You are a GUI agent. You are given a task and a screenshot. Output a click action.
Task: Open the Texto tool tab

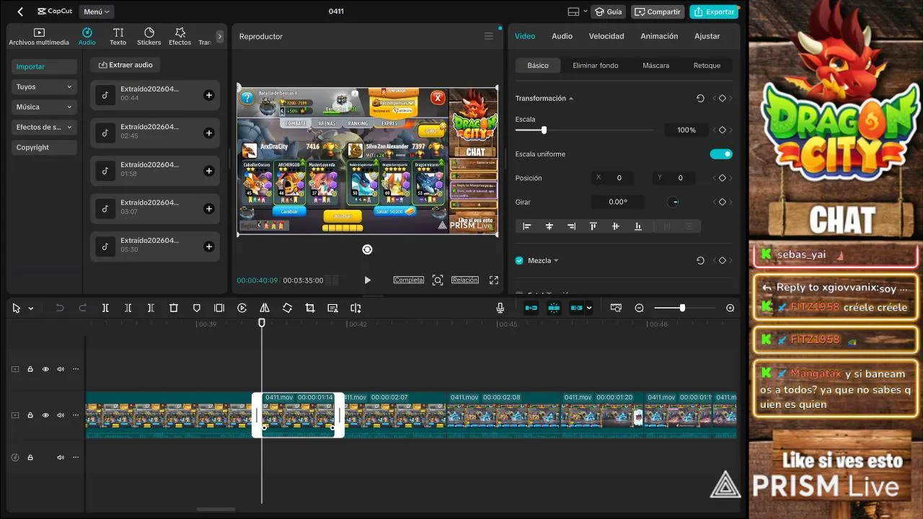pyautogui.click(x=118, y=37)
